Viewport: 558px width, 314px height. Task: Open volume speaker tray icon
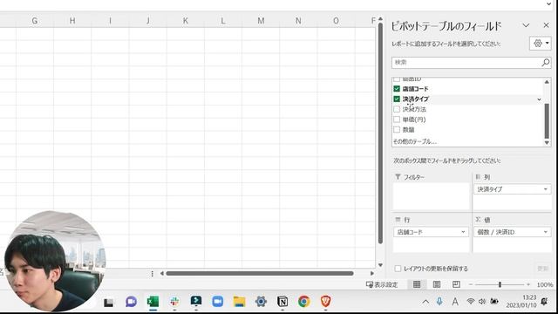(482, 302)
